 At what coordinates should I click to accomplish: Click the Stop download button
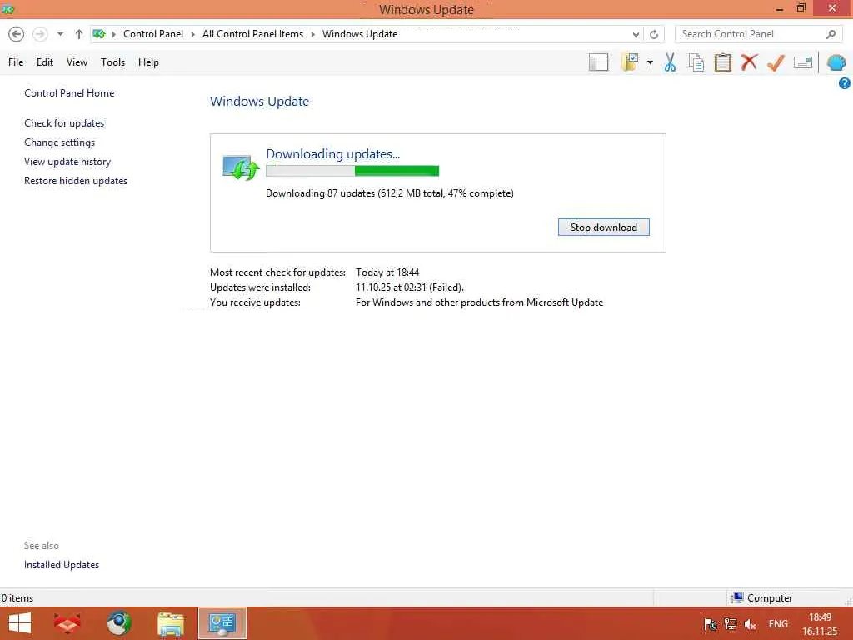[x=603, y=227]
